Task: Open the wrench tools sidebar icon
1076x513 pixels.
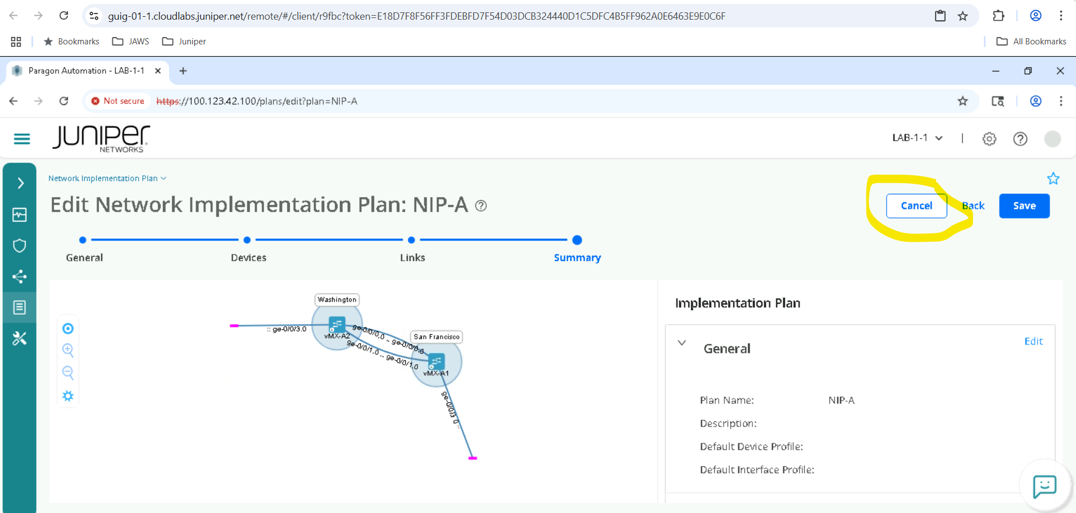Action: point(20,338)
